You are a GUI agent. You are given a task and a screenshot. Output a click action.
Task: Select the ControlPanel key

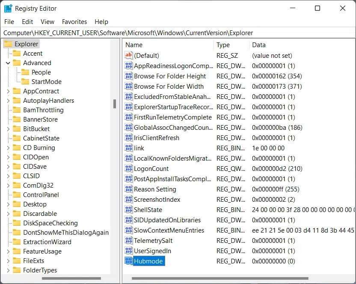41,195
